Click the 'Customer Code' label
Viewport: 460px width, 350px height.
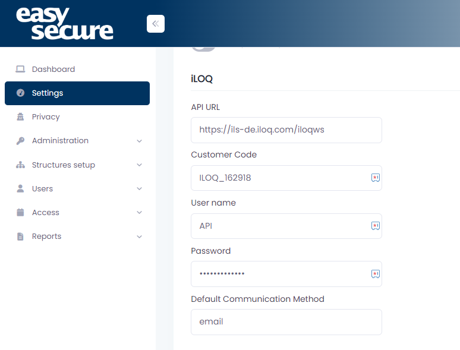[x=224, y=154]
